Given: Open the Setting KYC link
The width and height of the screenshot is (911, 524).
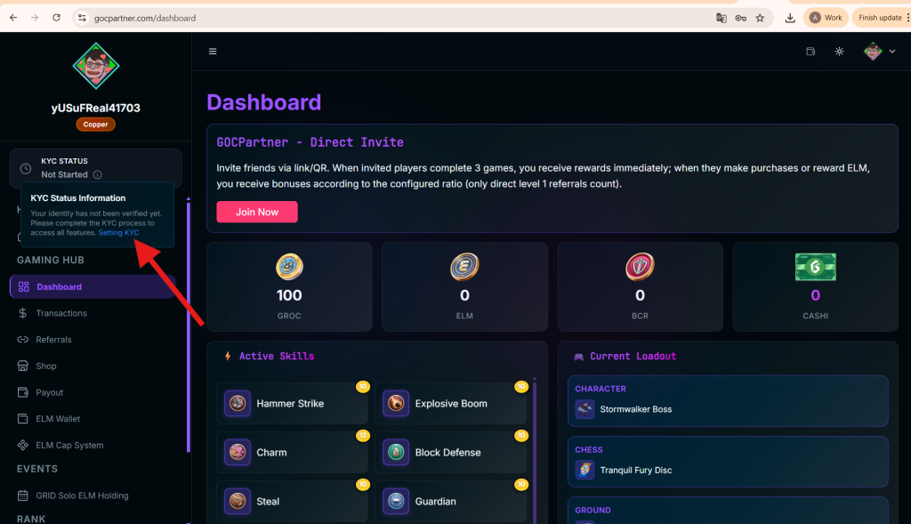Looking at the screenshot, I should [x=118, y=233].
